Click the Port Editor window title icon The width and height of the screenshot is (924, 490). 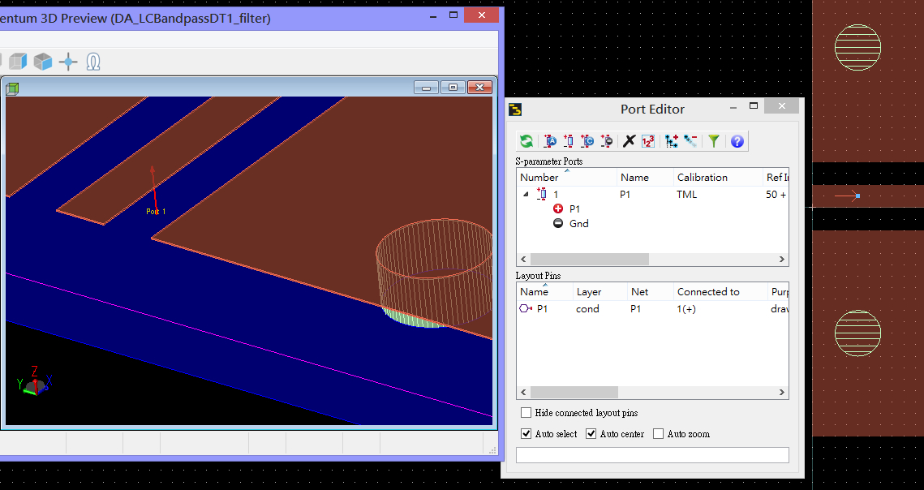[x=515, y=110]
